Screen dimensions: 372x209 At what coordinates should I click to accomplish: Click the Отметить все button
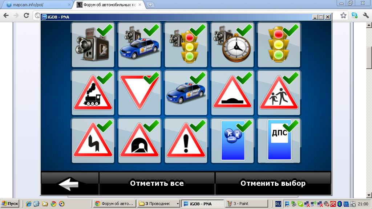point(157,183)
